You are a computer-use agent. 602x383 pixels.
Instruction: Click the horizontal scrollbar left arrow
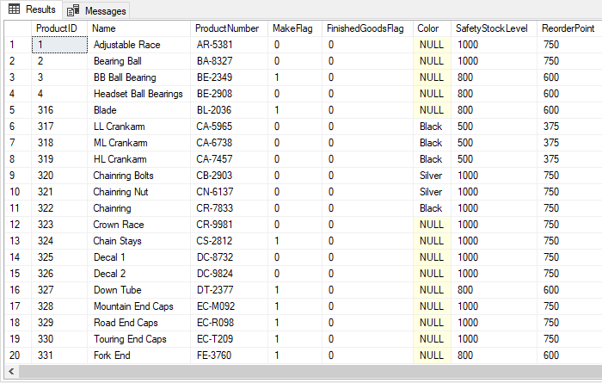click(x=7, y=372)
